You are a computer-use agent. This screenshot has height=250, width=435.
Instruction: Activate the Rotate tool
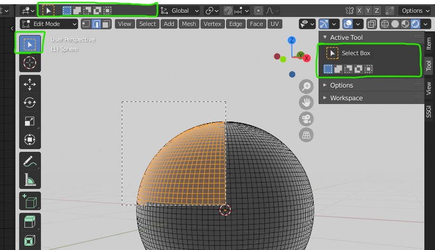tap(30, 102)
